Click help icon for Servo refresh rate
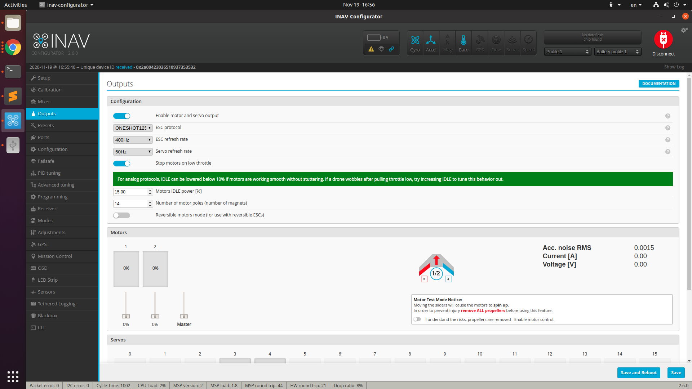The height and width of the screenshot is (389, 692). click(x=667, y=152)
